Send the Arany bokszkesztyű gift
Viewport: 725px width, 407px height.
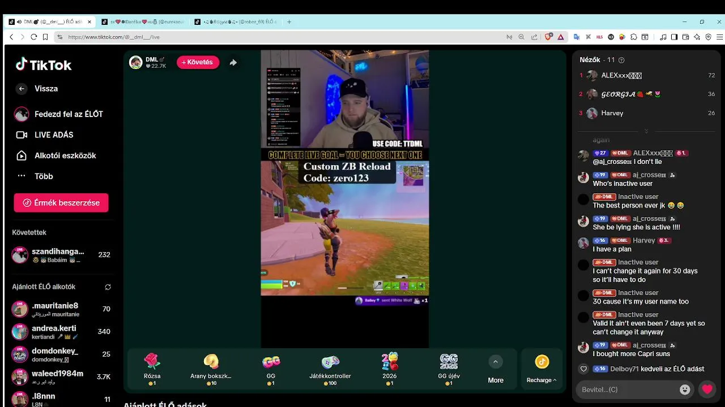(x=211, y=369)
